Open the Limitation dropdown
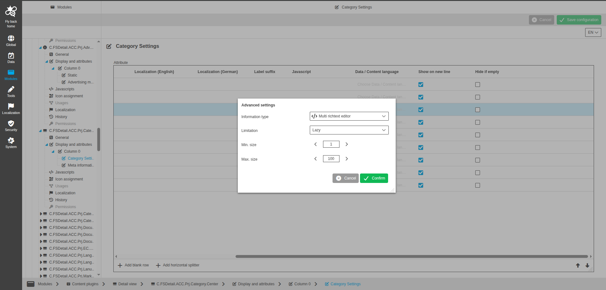Image resolution: width=606 pixels, height=290 pixels. [x=349, y=130]
